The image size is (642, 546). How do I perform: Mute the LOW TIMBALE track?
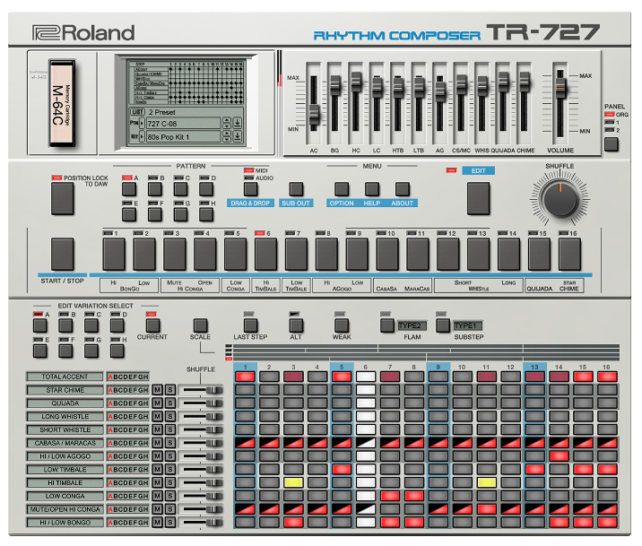point(157,470)
